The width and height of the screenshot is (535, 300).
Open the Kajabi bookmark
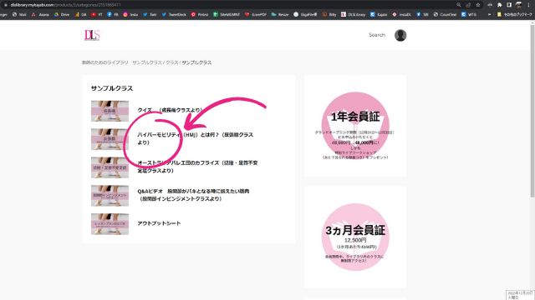pyautogui.click(x=379, y=15)
